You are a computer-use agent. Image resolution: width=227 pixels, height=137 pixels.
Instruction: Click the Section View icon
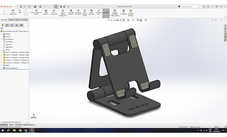[118, 20]
